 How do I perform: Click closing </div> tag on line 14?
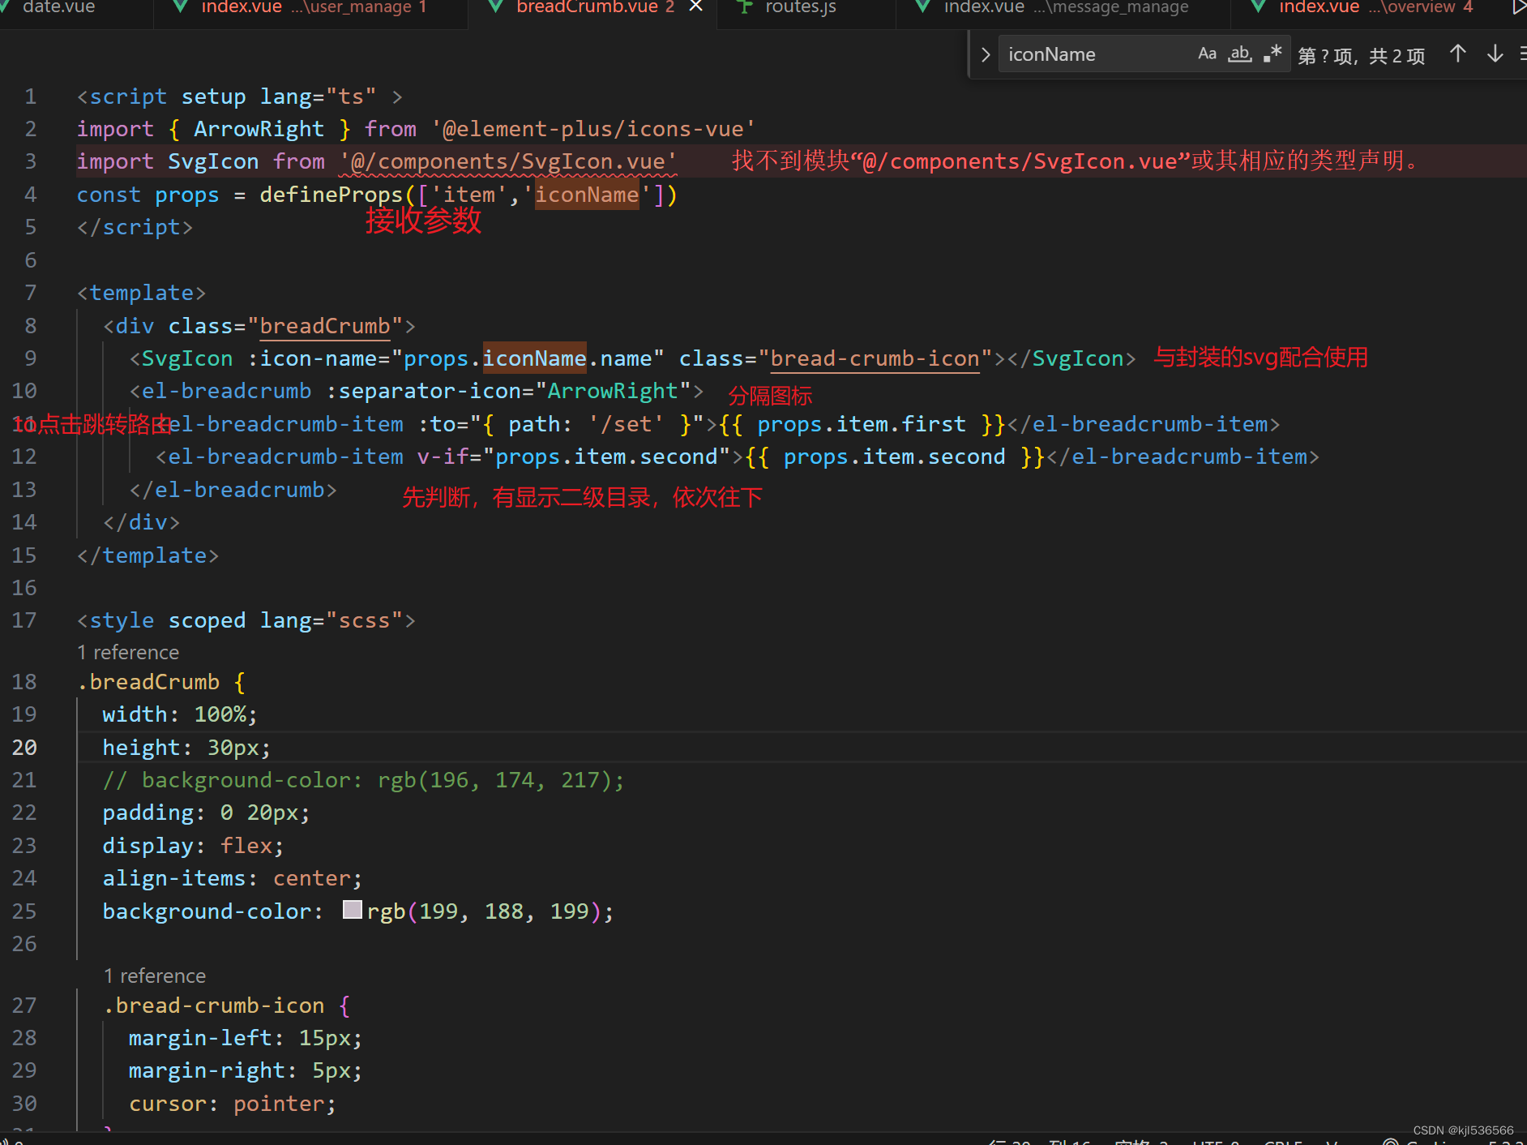[141, 522]
